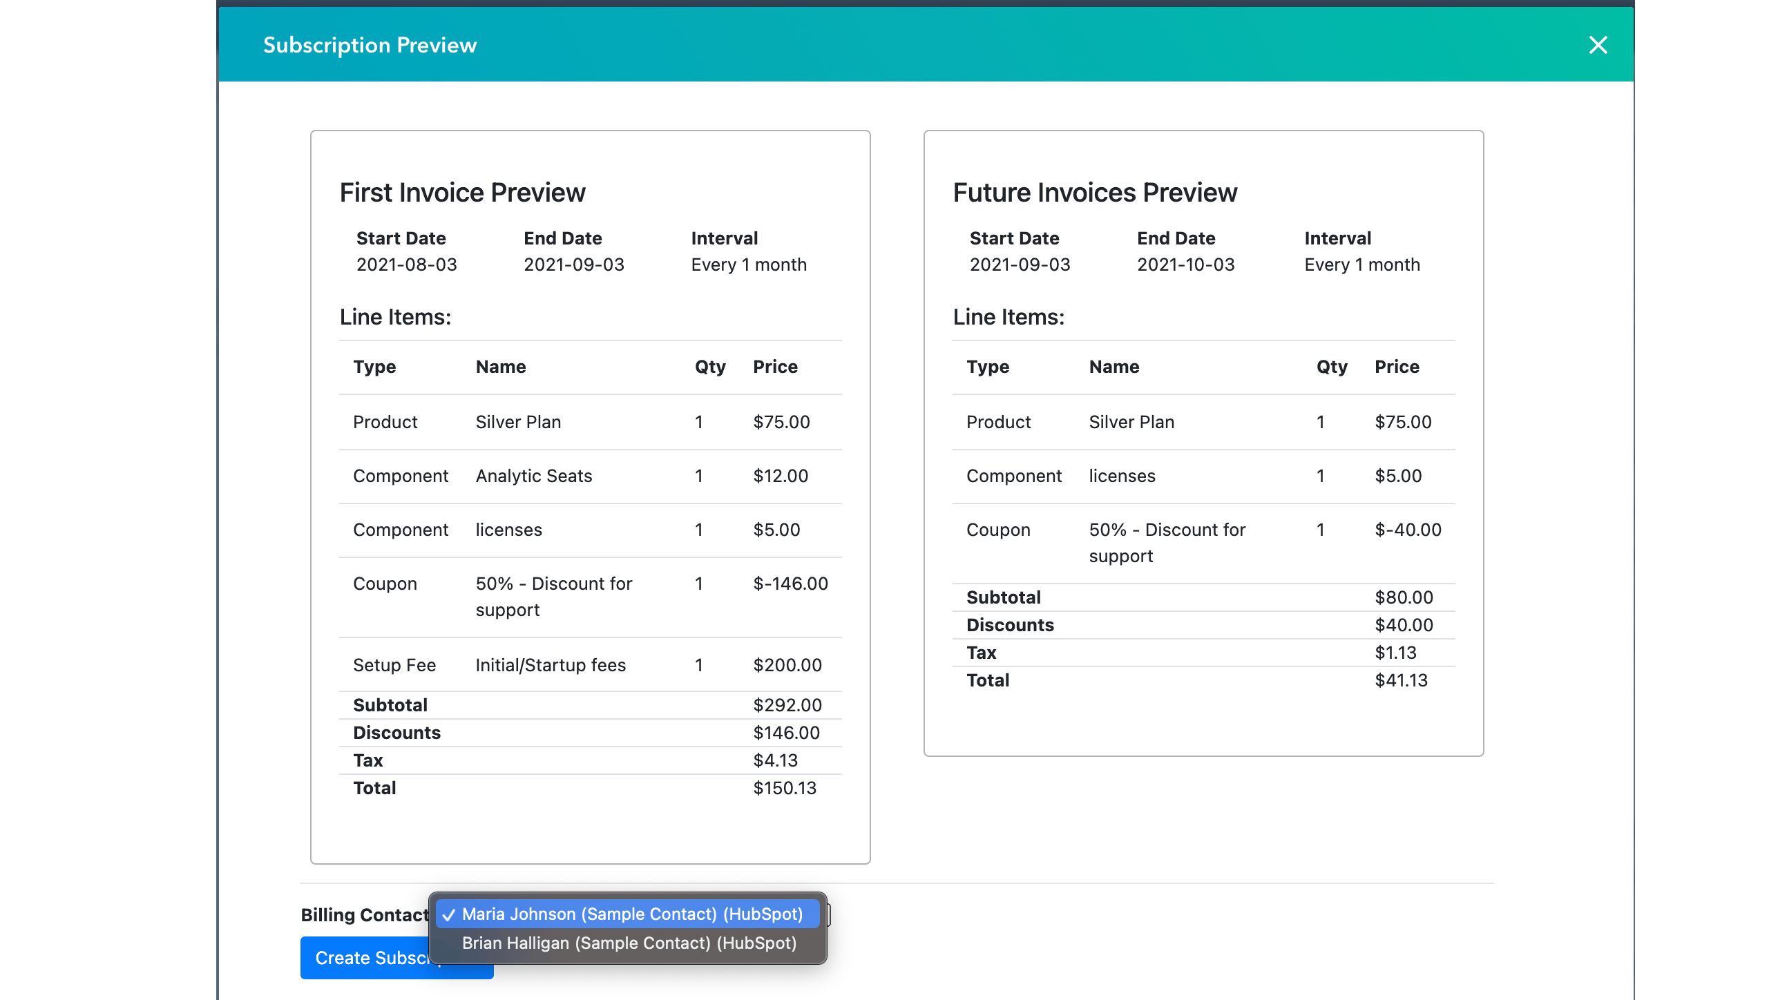Click the Future Invoices Preview heading
This screenshot has height=1000, width=1778.
tap(1094, 193)
